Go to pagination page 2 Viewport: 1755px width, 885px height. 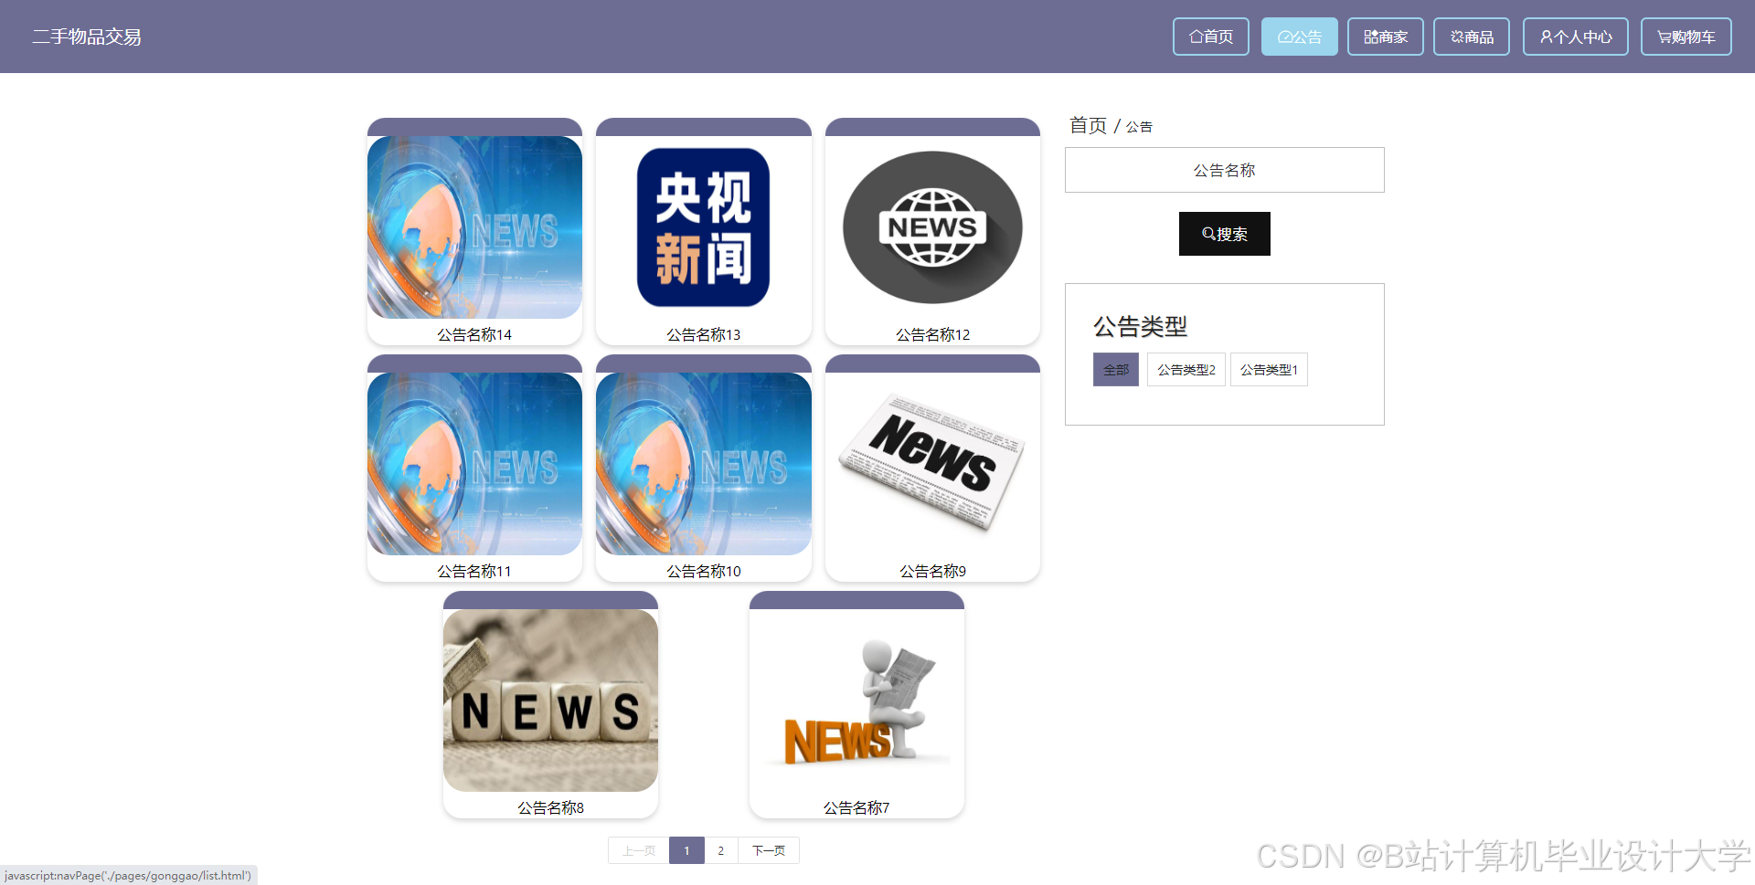click(720, 850)
